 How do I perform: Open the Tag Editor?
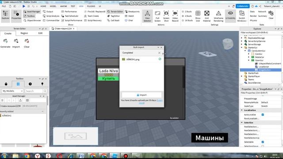(x=114, y=16)
